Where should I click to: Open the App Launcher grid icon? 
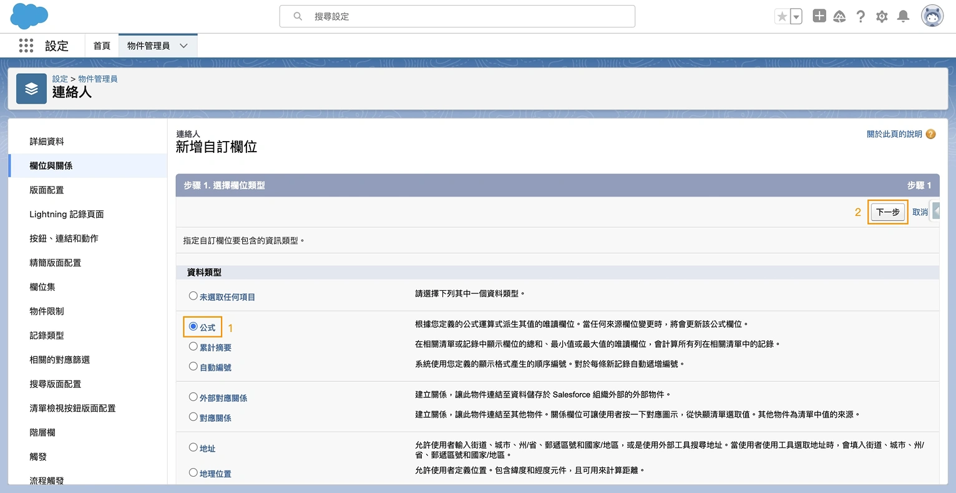pos(26,45)
